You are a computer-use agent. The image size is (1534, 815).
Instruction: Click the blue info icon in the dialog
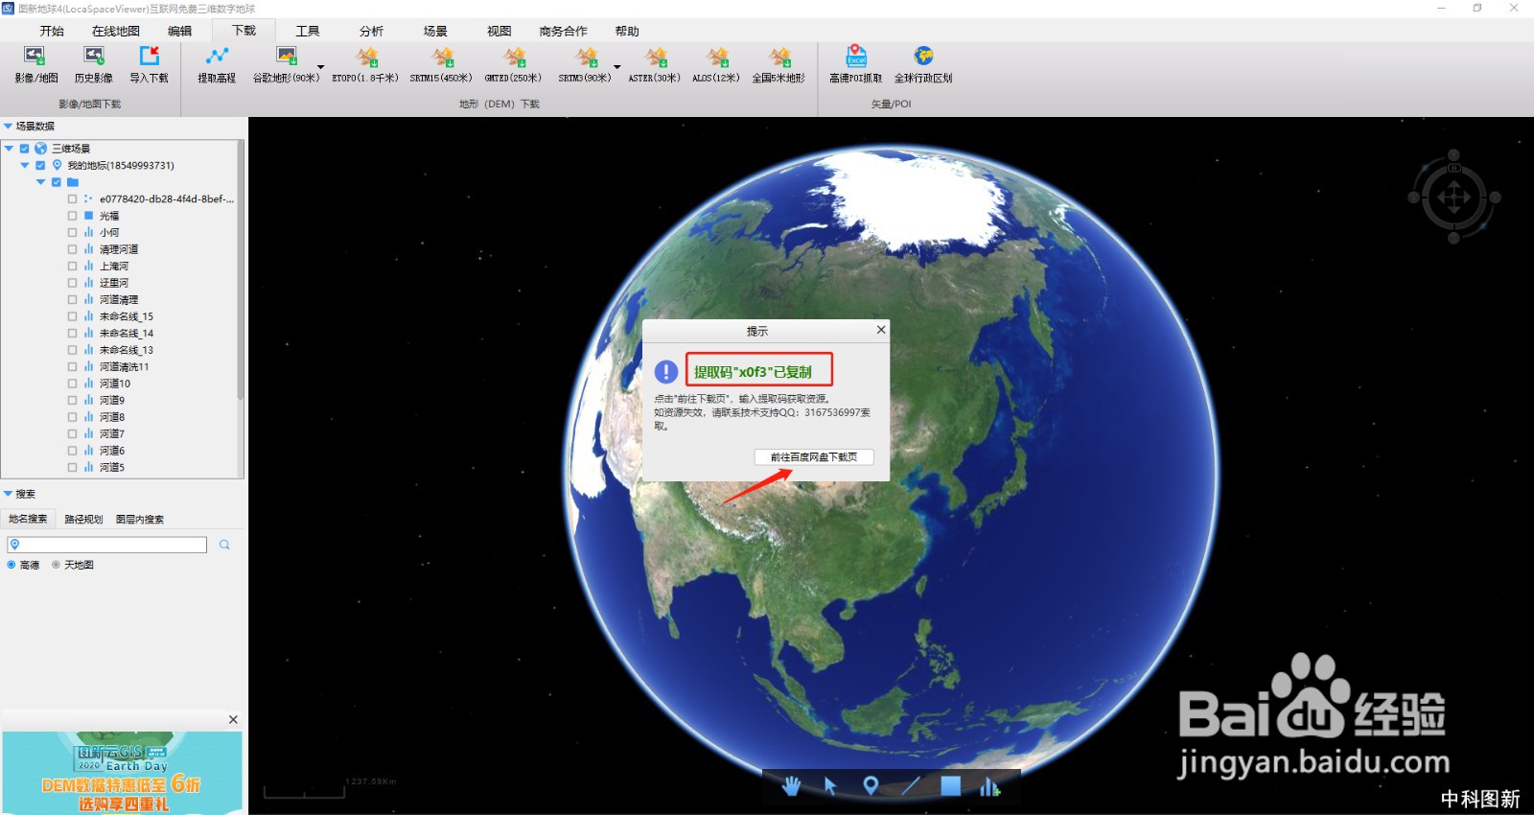tap(666, 372)
